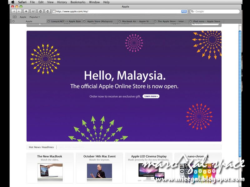250x187 pixels.
Task: Open the Edit menu
Action: pos(41,2)
